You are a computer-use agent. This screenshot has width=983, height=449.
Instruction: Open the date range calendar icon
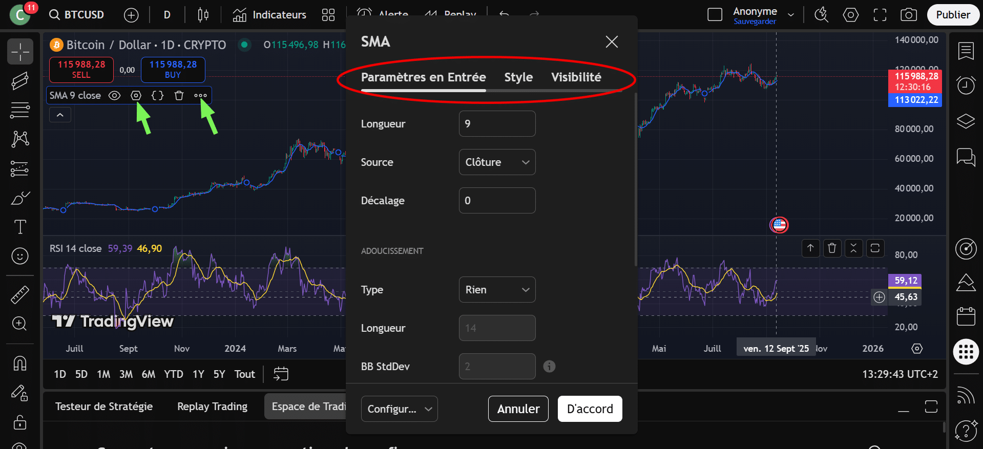(281, 374)
